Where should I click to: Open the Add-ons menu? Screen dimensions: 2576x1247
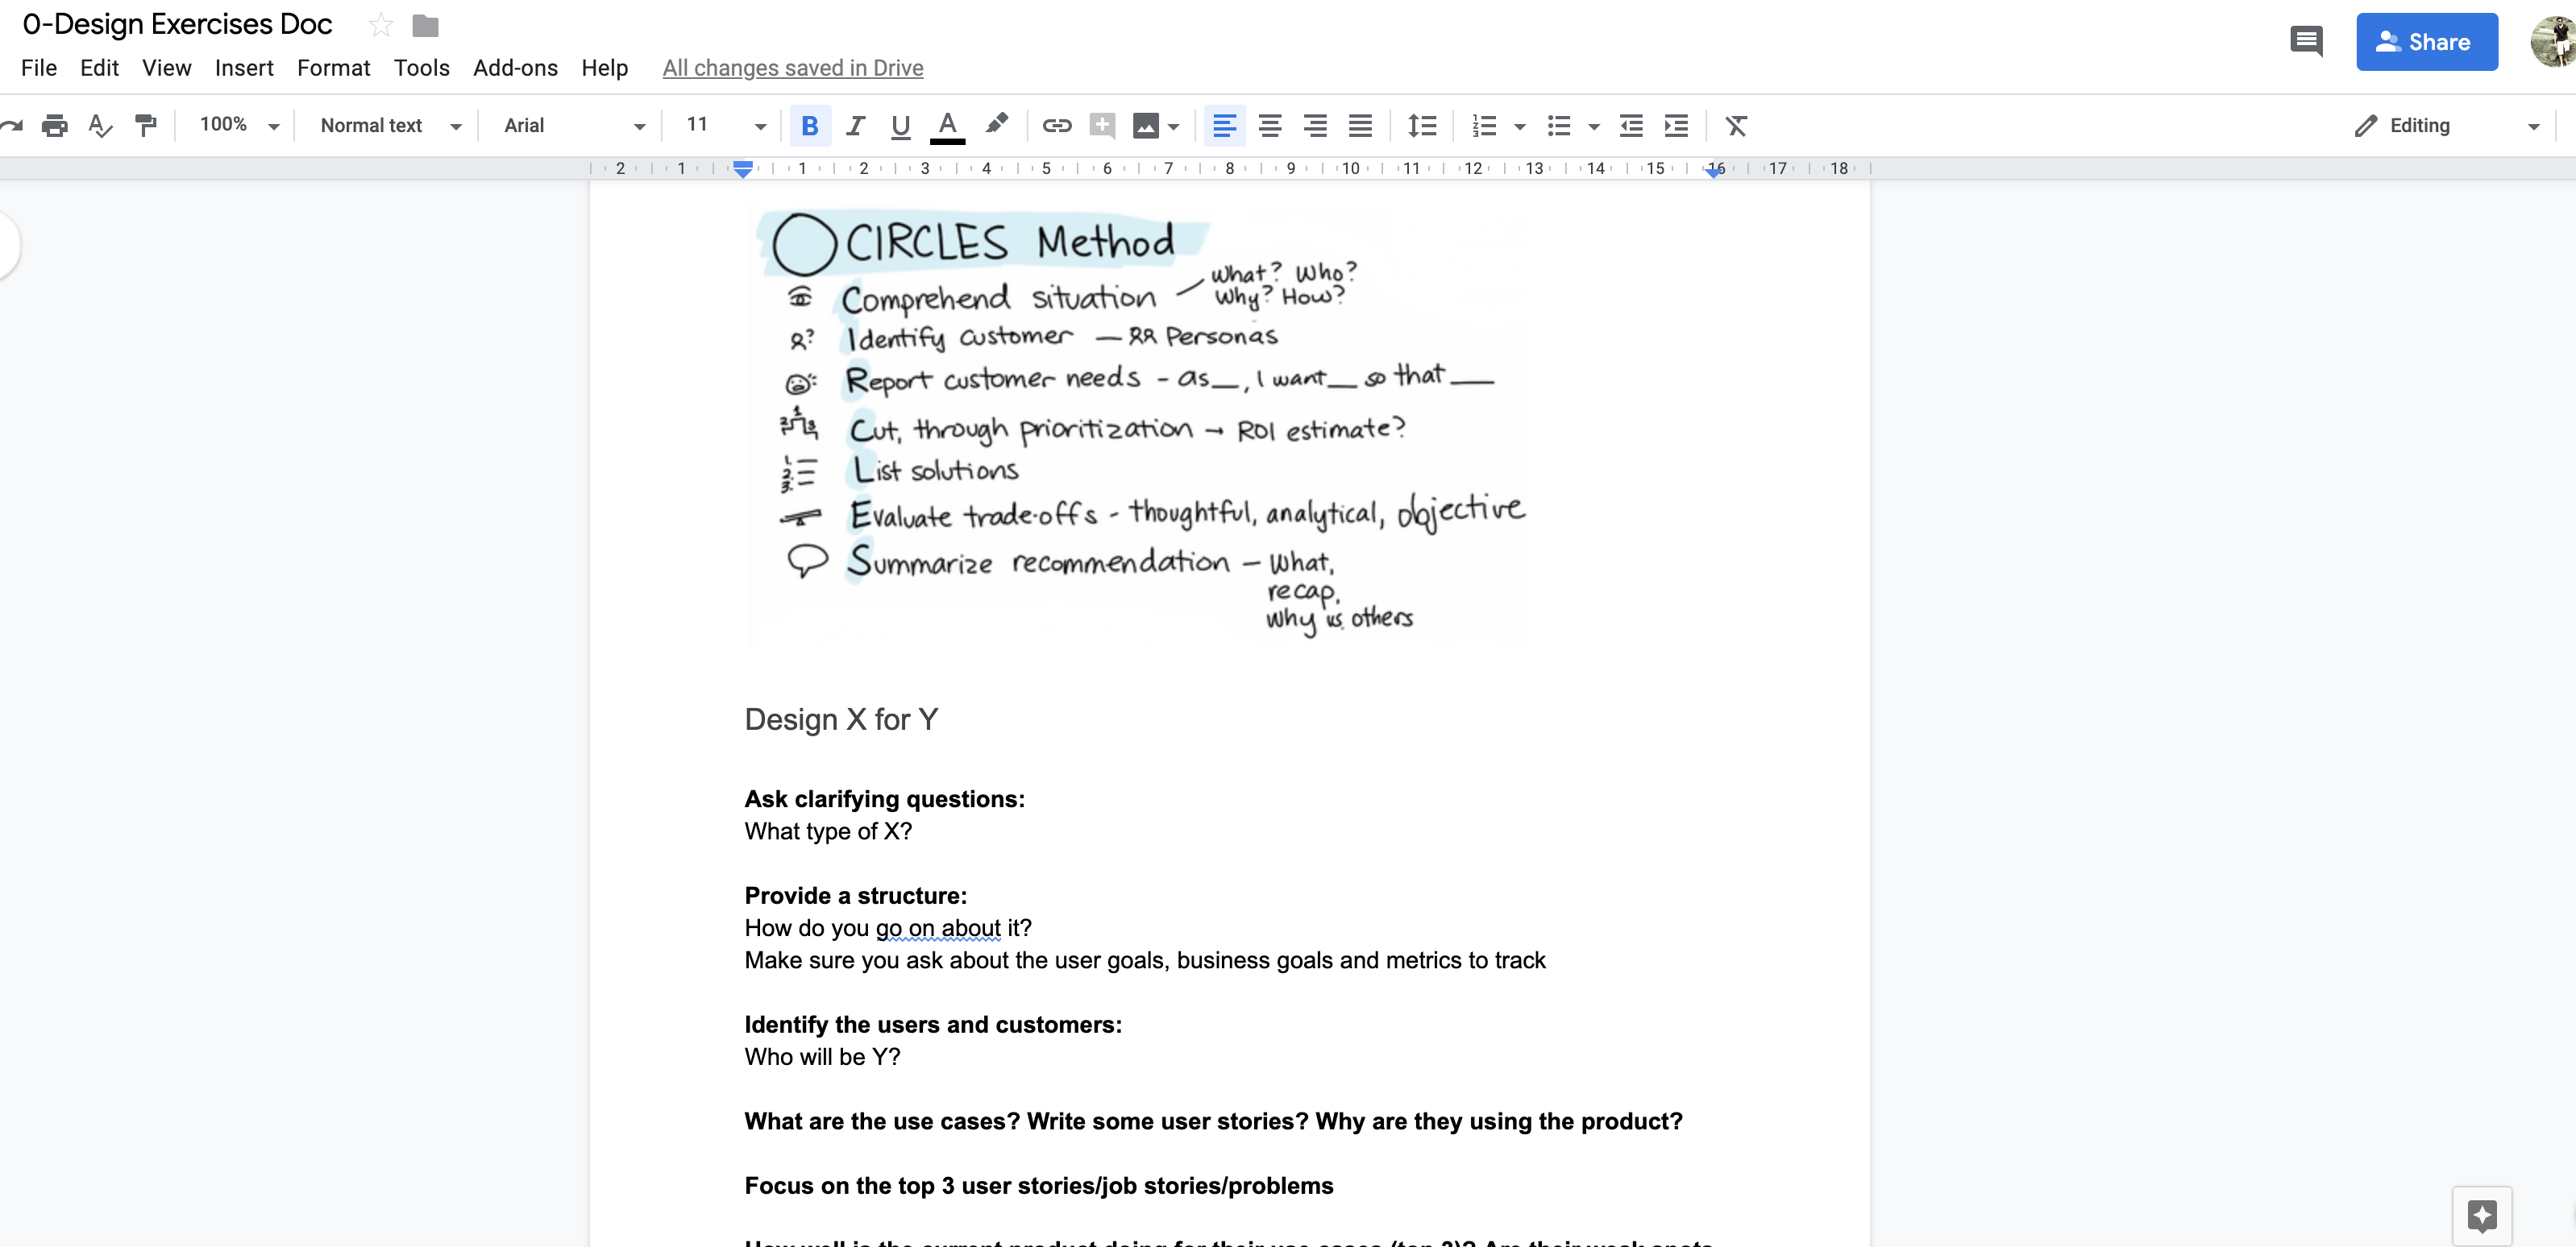point(515,68)
